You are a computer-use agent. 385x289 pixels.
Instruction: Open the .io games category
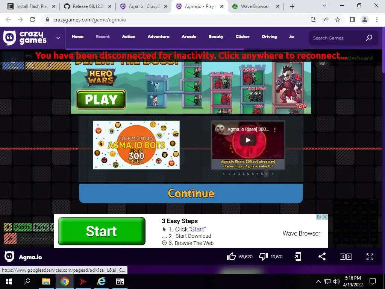(x=291, y=37)
